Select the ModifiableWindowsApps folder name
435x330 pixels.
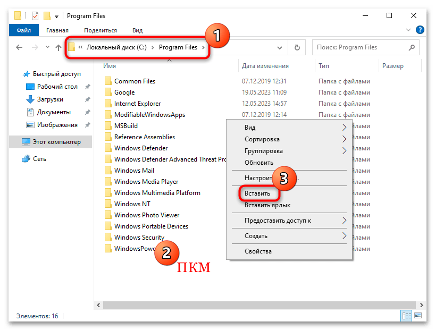pos(149,115)
